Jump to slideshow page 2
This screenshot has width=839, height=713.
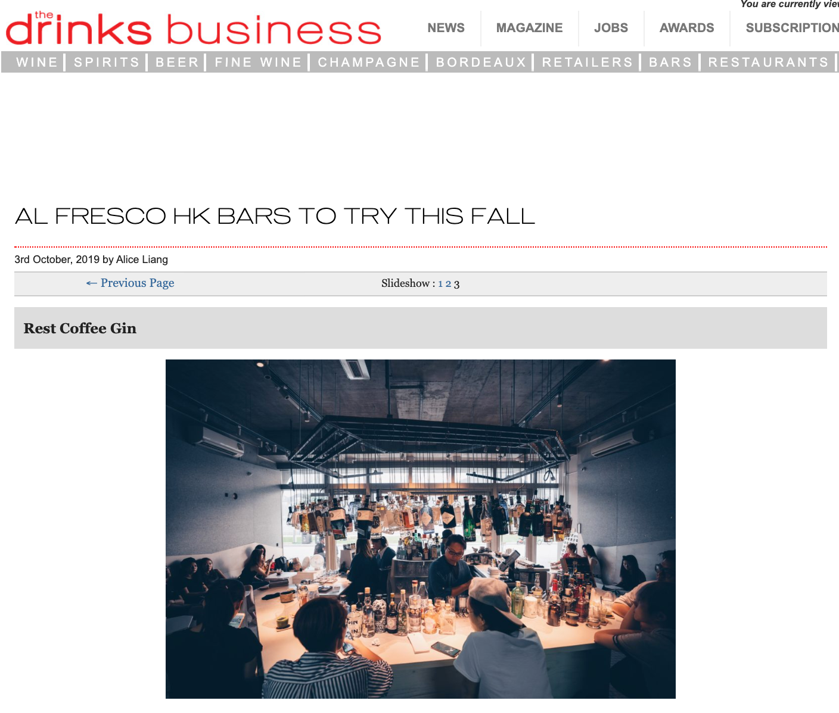pos(448,284)
